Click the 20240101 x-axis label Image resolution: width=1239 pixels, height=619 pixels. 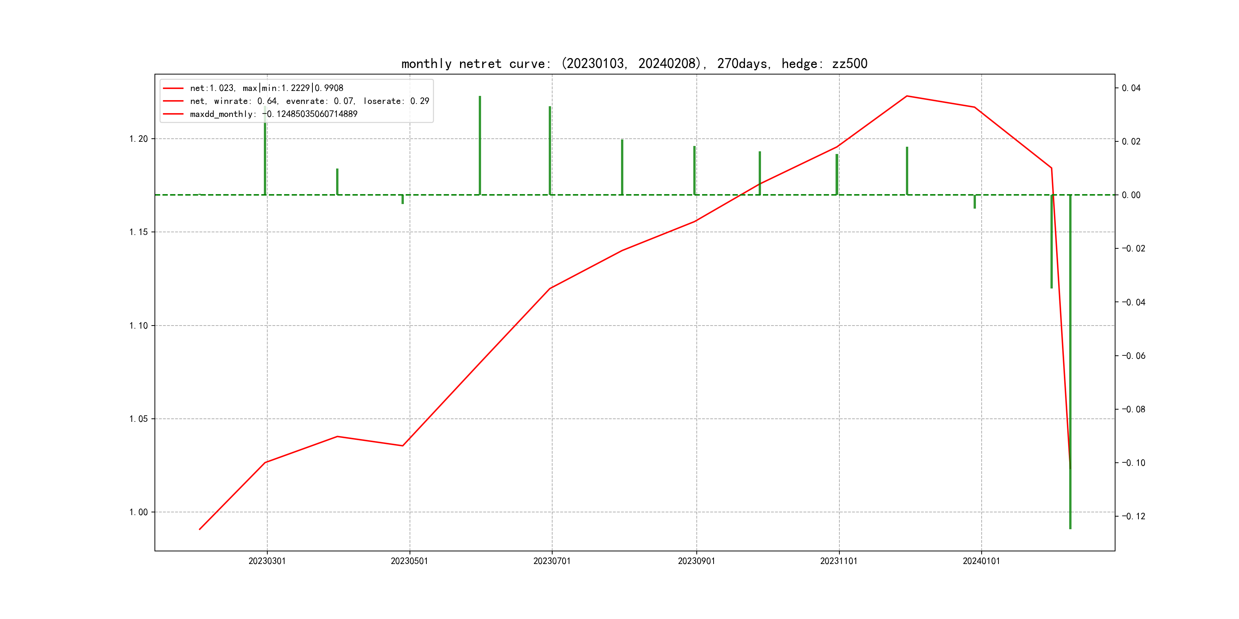(x=981, y=561)
